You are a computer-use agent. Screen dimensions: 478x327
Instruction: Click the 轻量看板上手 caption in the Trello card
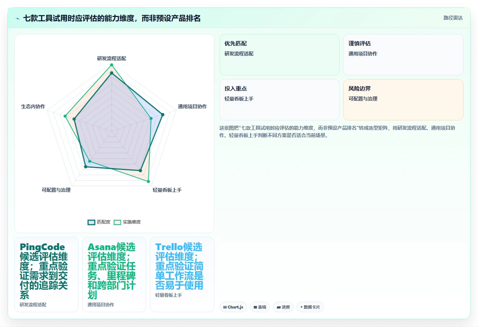[x=168, y=295]
